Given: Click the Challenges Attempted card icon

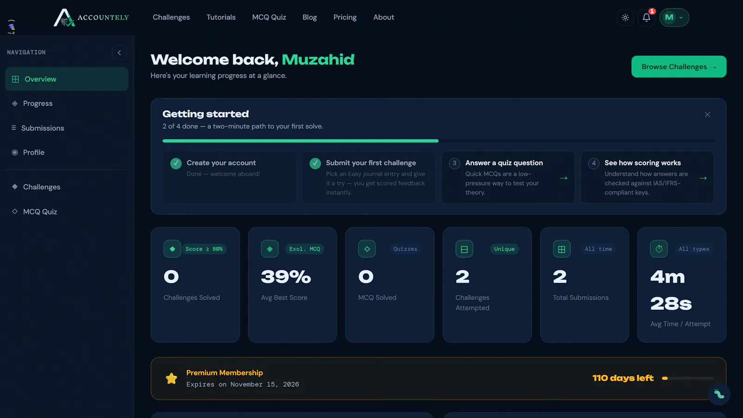Looking at the screenshot, I should point(464,249).
